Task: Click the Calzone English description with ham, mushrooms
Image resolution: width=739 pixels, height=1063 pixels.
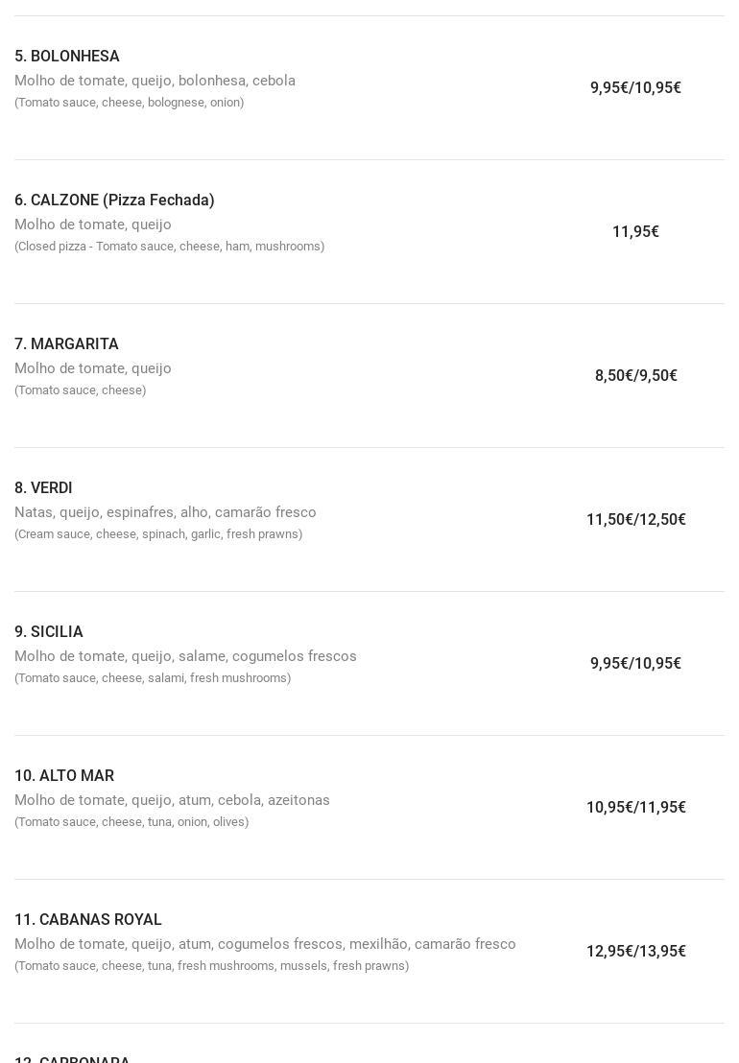Action: [x=169, y=247]
